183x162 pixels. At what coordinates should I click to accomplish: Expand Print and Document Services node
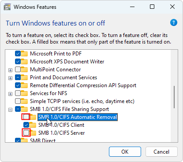point(10,78)
